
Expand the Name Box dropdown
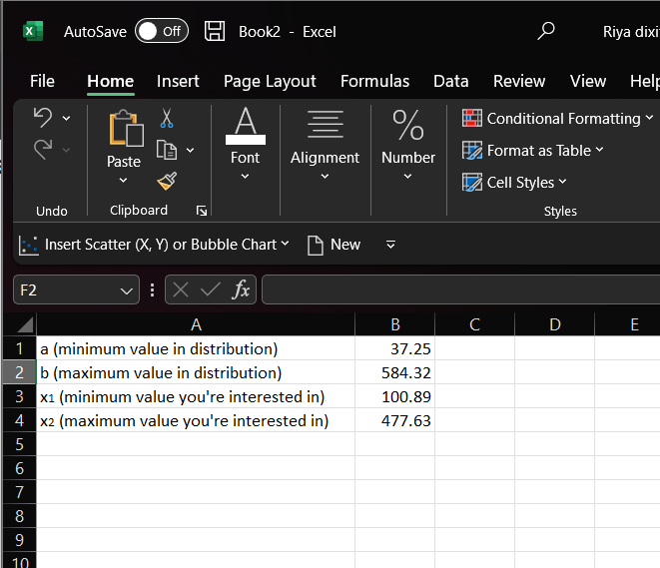click(x=127, y=290)
